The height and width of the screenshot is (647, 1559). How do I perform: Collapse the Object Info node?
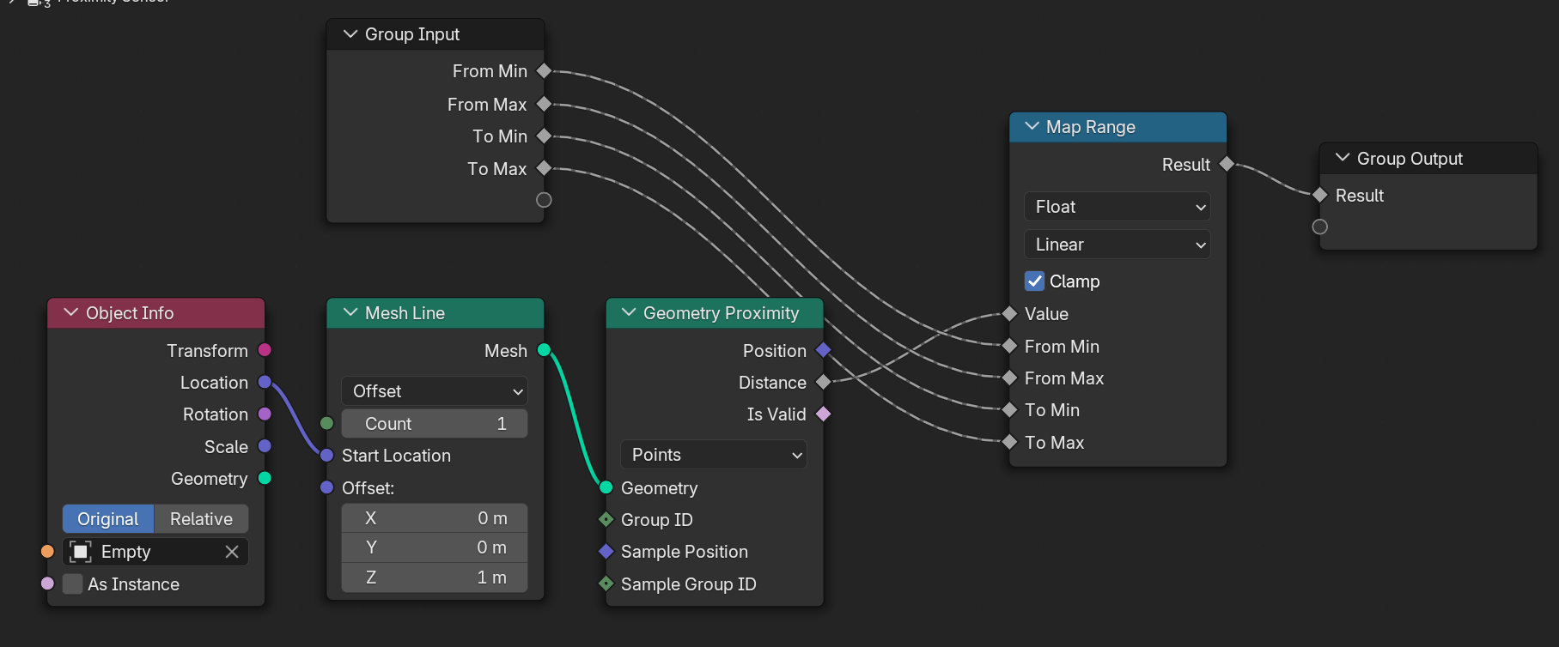tap(71, 312)
